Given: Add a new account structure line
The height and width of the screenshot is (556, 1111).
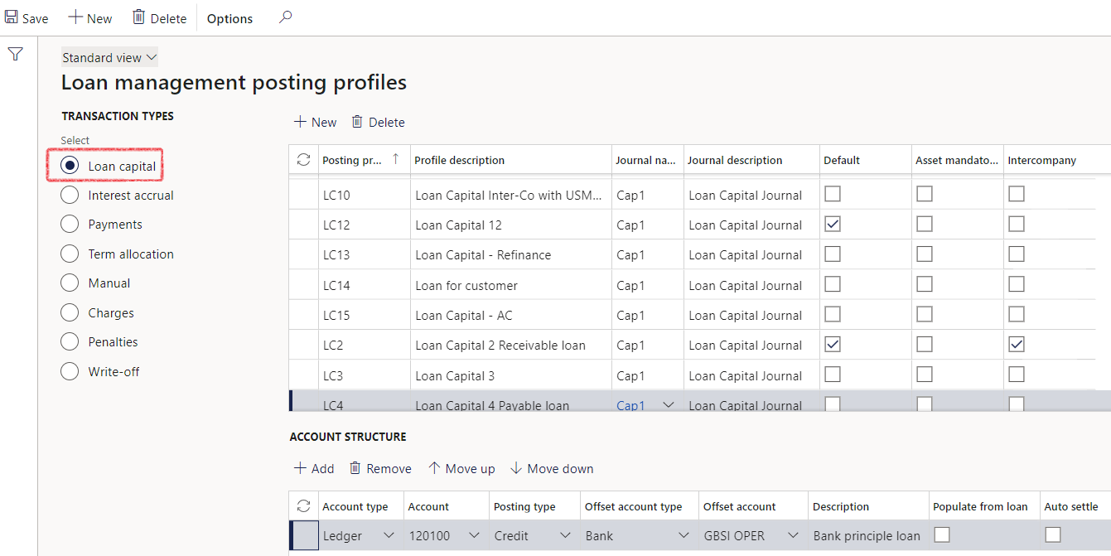Looking at the screenshot, I should point(313,468).
